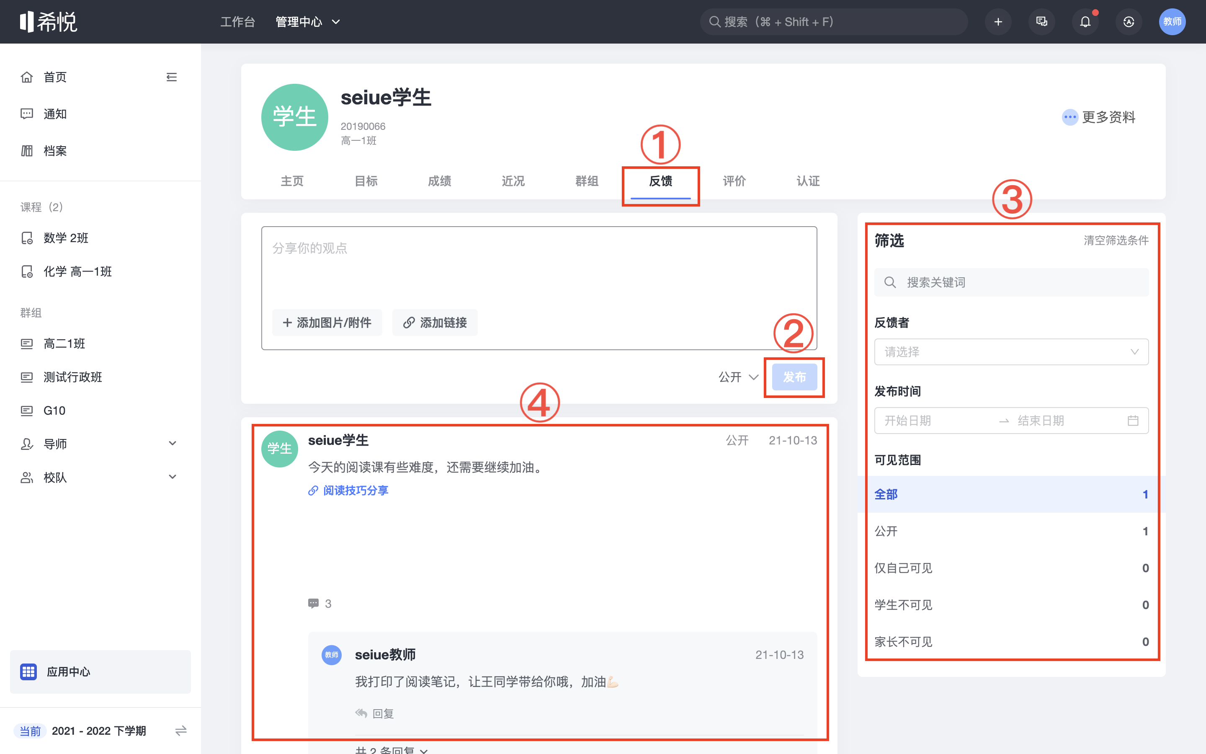1206x754 pixels.
Task: Filter visibility by 家长不可见
Action: (1011, 642)
